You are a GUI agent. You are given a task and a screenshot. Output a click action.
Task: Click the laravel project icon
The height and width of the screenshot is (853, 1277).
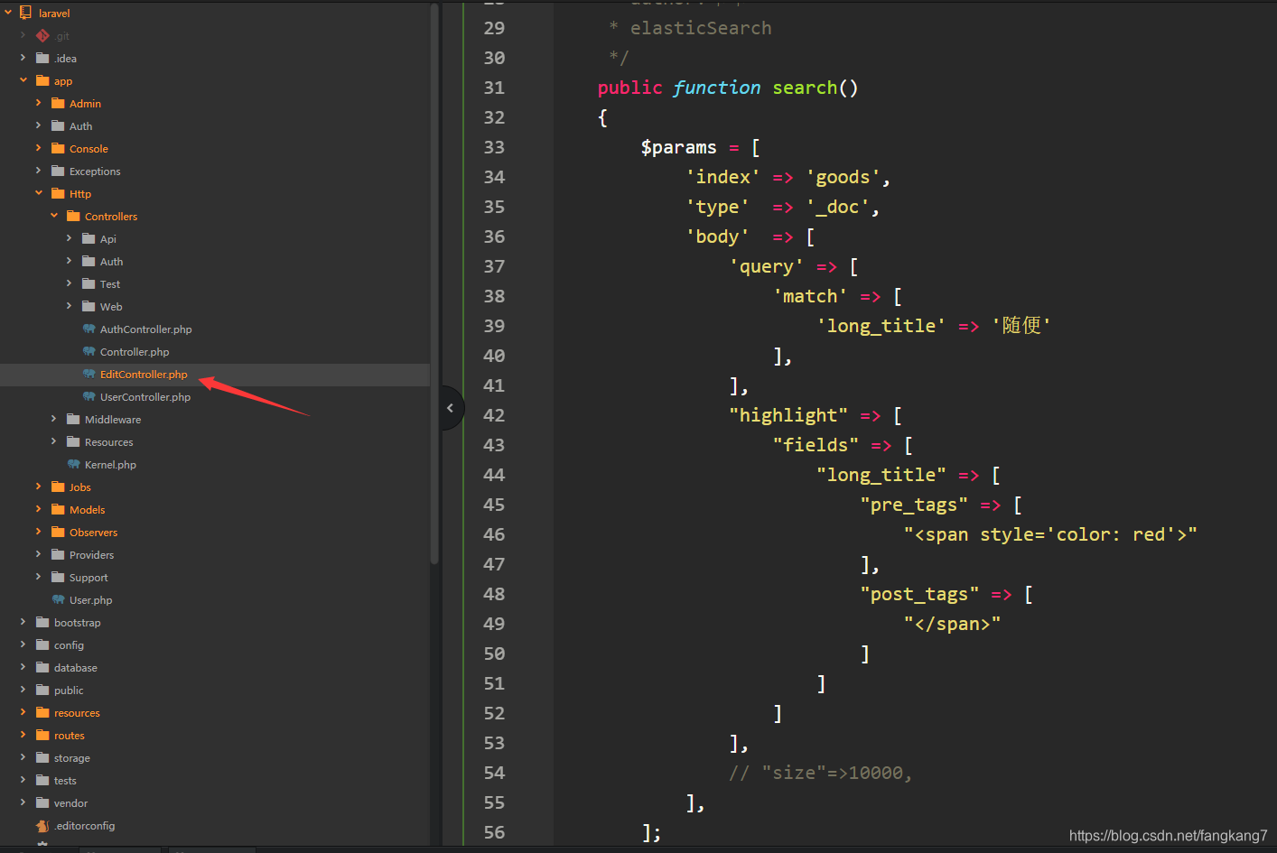[25, 13]
